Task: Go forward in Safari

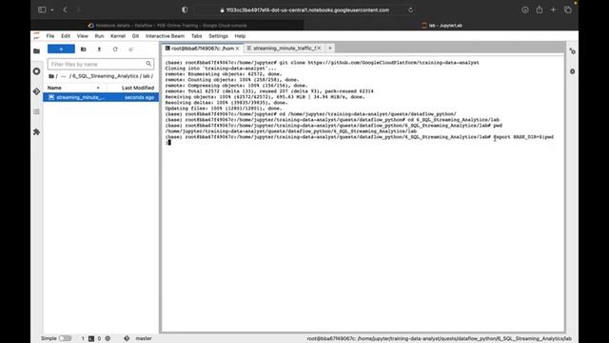Action: click(x=78, y=10)
